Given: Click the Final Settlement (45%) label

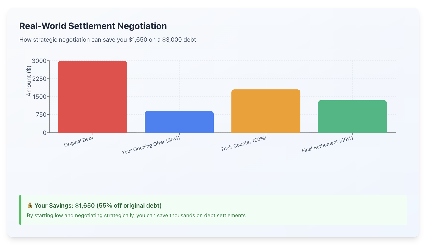Looking at the screenshot, I should coord(327,144).
